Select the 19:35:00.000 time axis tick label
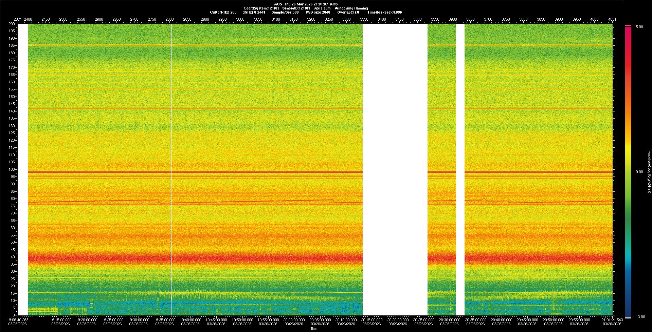The height and width of the screenshot is (332, 652). (x=164, y=319)
